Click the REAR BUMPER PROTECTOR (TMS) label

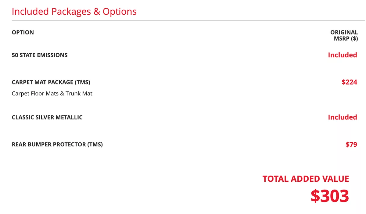coord(57,144)
